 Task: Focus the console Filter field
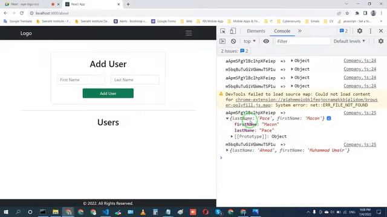pos(303,42)
